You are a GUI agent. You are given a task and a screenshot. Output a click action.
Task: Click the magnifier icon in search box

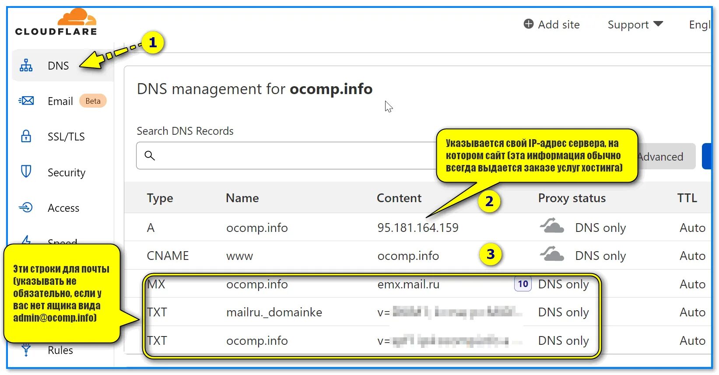coord(150,155)
